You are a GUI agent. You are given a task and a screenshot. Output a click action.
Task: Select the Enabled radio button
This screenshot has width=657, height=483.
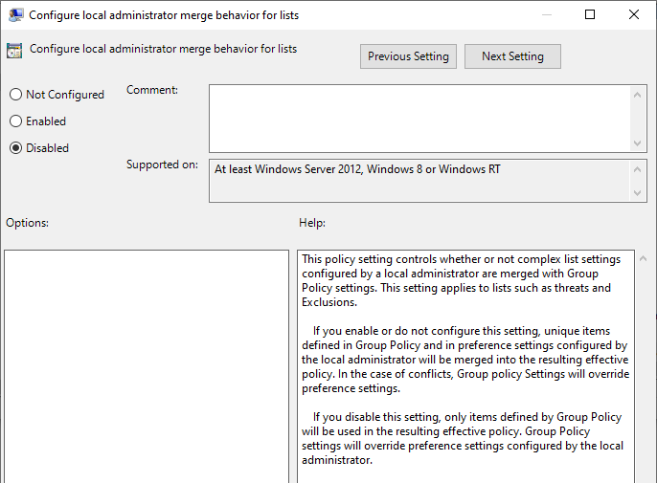16,121
